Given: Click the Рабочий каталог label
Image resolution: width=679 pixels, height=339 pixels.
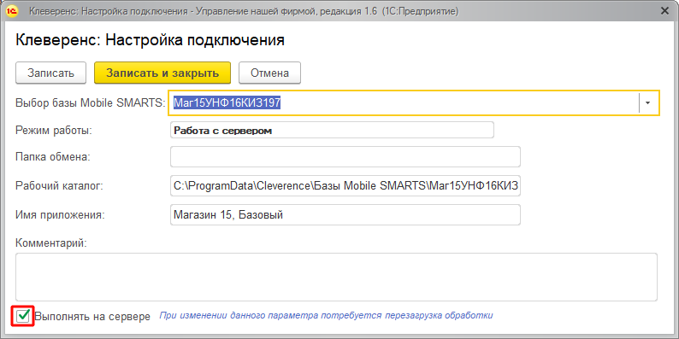Looking at the screenshot, I should tap(59, 186).
